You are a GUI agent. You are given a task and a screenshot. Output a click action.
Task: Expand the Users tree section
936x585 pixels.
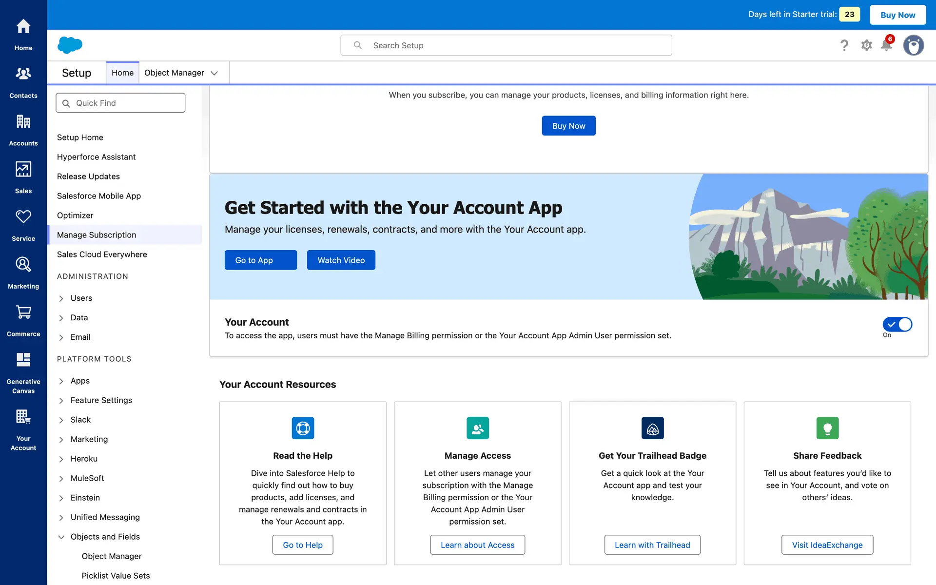[x=61, y=298]
